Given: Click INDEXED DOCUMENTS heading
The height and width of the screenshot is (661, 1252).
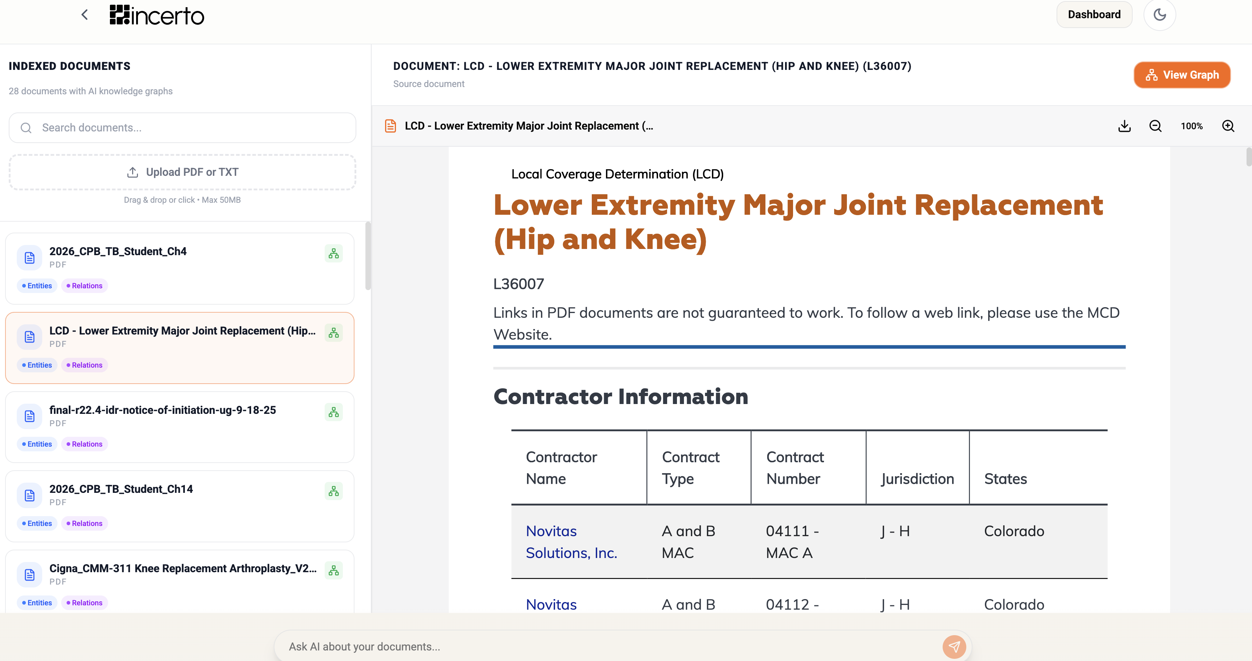Looking at the screenshot, I should click(x=70, y=66).
